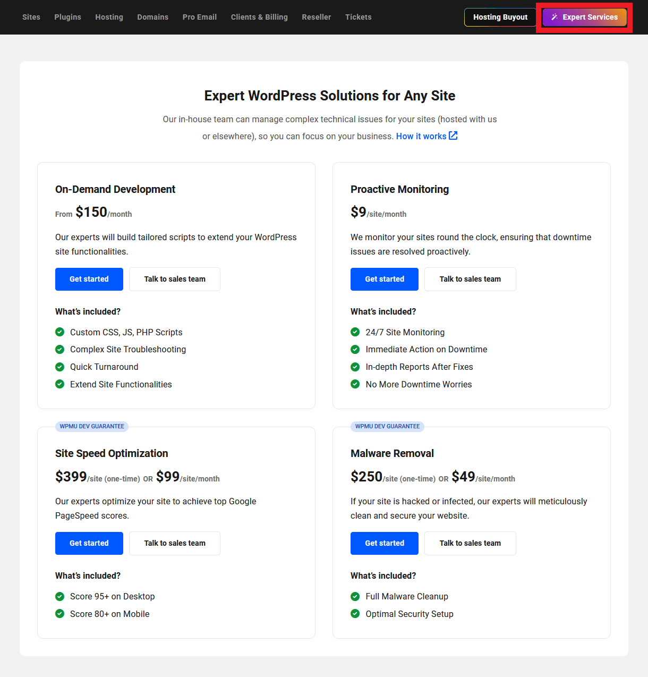Click the check icon beside Score 80+ on Mobile
Viewport: 648px width, 677px height.
click(x=60, y=614)
